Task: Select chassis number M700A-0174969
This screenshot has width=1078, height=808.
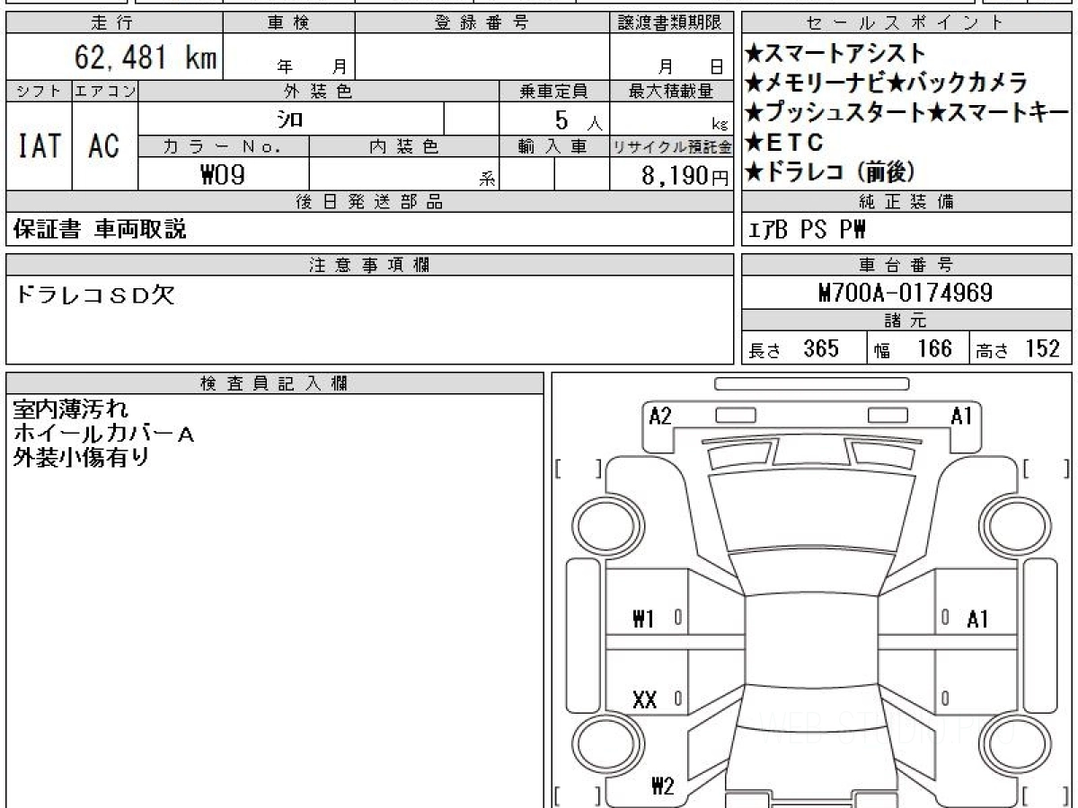Action: [x=906, y=293]
